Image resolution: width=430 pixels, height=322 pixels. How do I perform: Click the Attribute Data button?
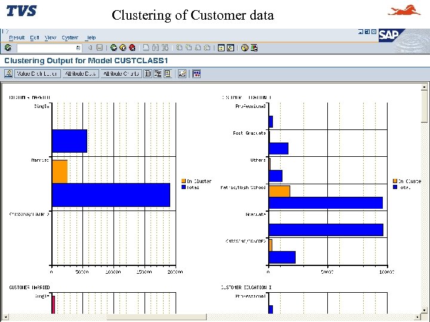[x=81, y=74]
